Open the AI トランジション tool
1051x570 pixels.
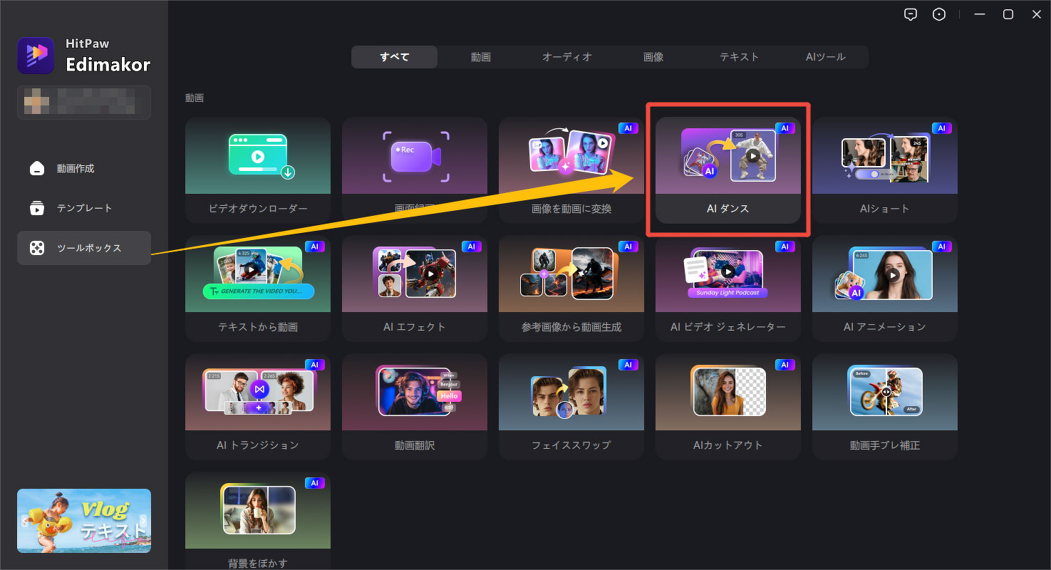[x=258, y=407]
